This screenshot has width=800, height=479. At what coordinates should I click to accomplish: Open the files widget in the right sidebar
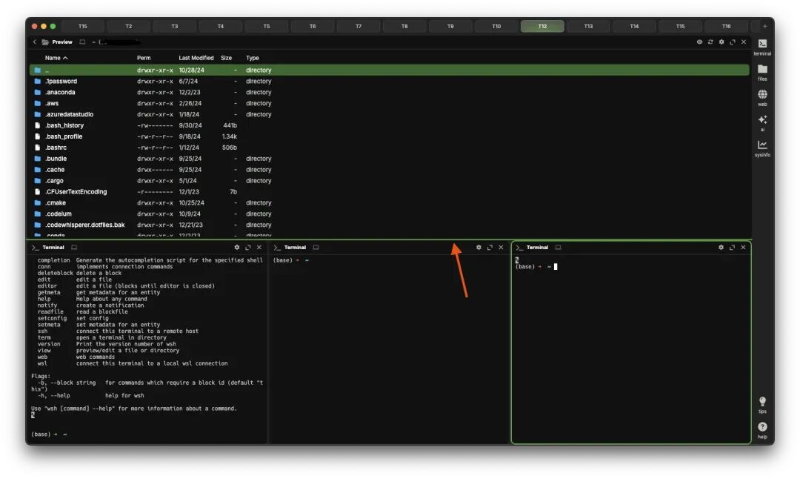click(x=762, y=70)
